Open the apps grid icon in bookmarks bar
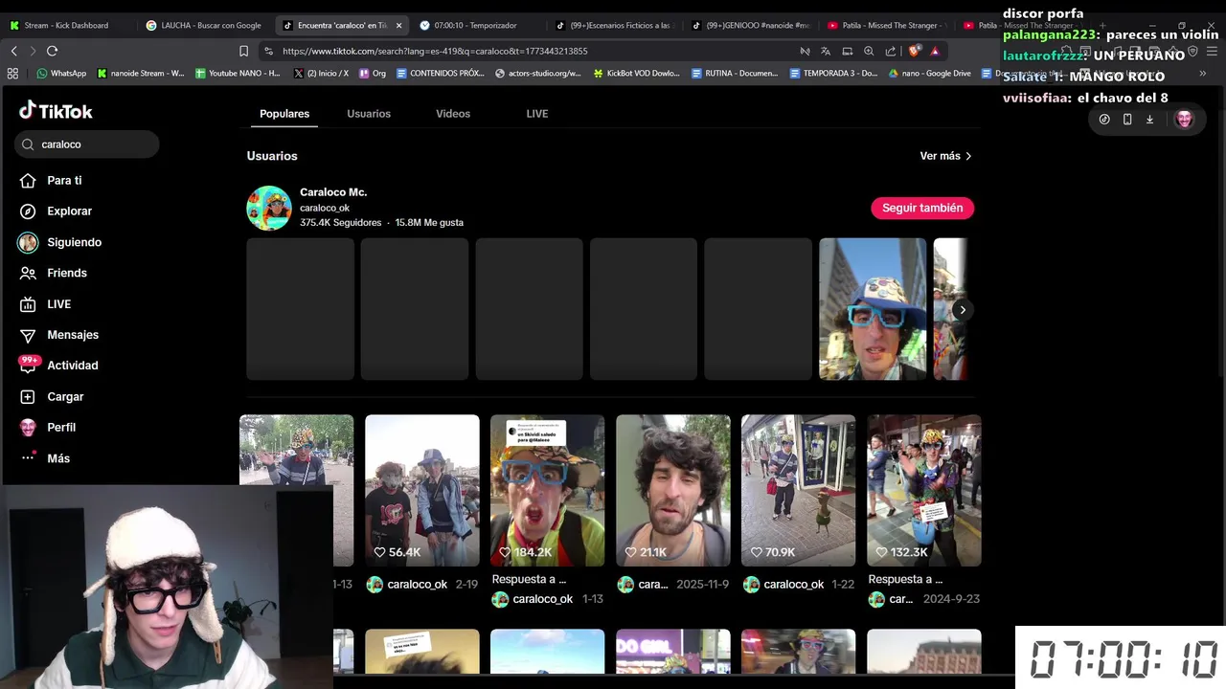This screenshot has width=1226, height=689. click(12, 73)
